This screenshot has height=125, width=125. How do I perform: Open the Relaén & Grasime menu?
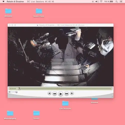tap(15, 1)
